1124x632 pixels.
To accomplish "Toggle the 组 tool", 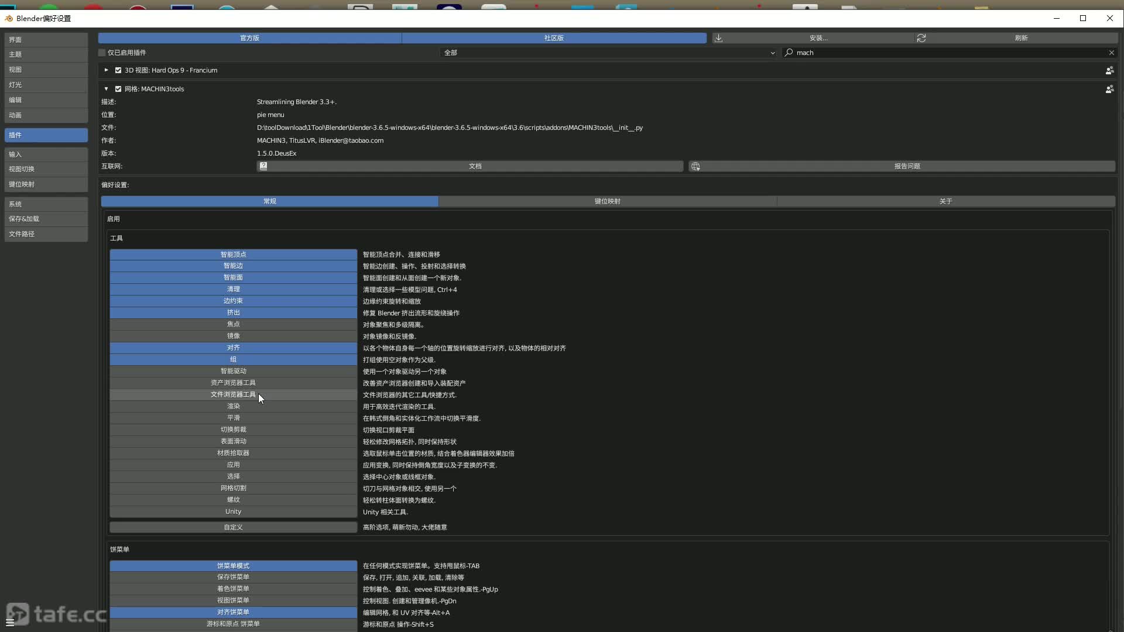I will coord(233,359).
